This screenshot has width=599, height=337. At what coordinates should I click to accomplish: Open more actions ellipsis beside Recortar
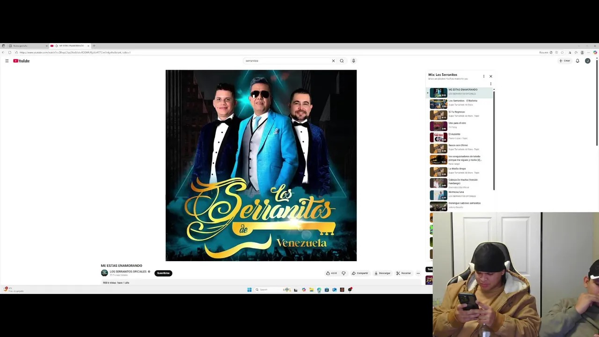click(418, 273)
